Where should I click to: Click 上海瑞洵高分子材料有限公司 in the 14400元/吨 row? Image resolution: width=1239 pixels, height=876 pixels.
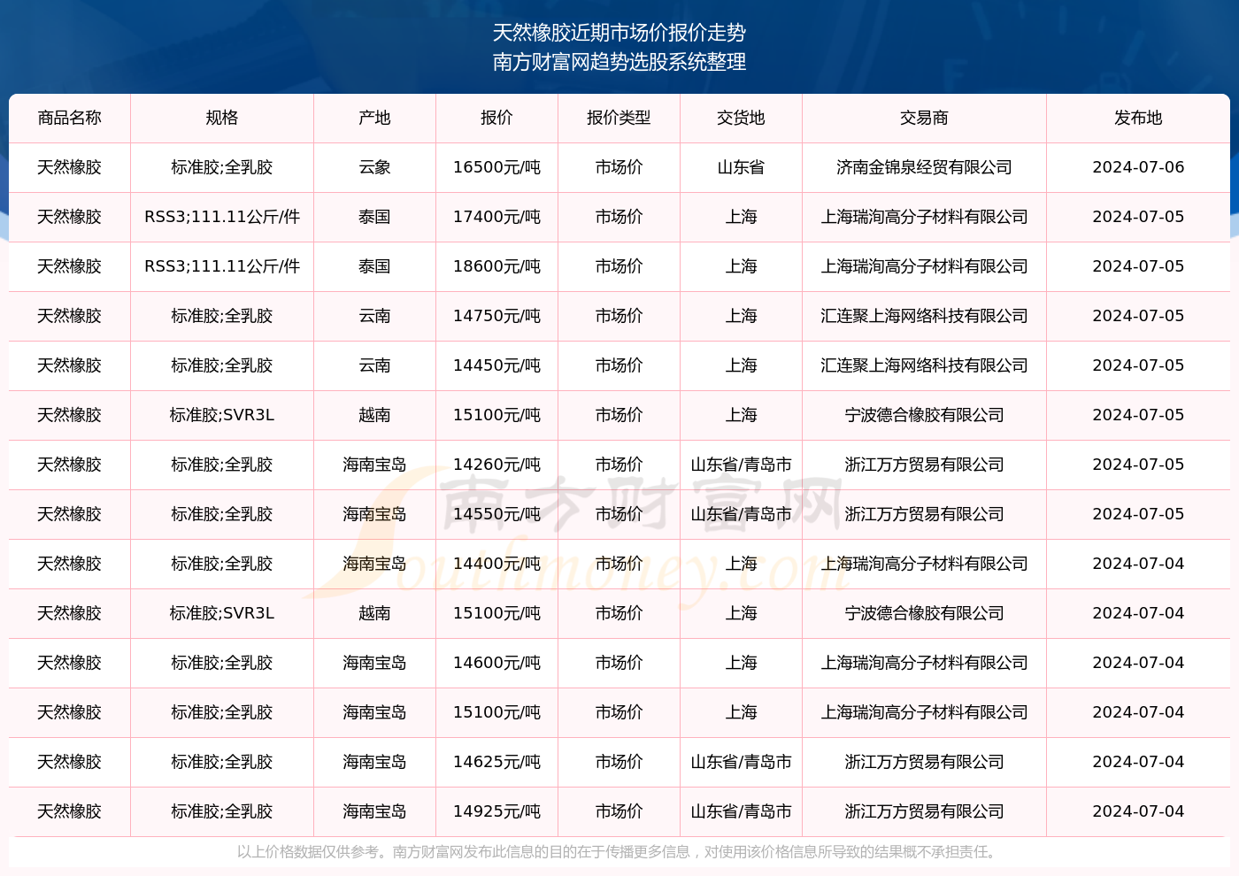(924, 564)
